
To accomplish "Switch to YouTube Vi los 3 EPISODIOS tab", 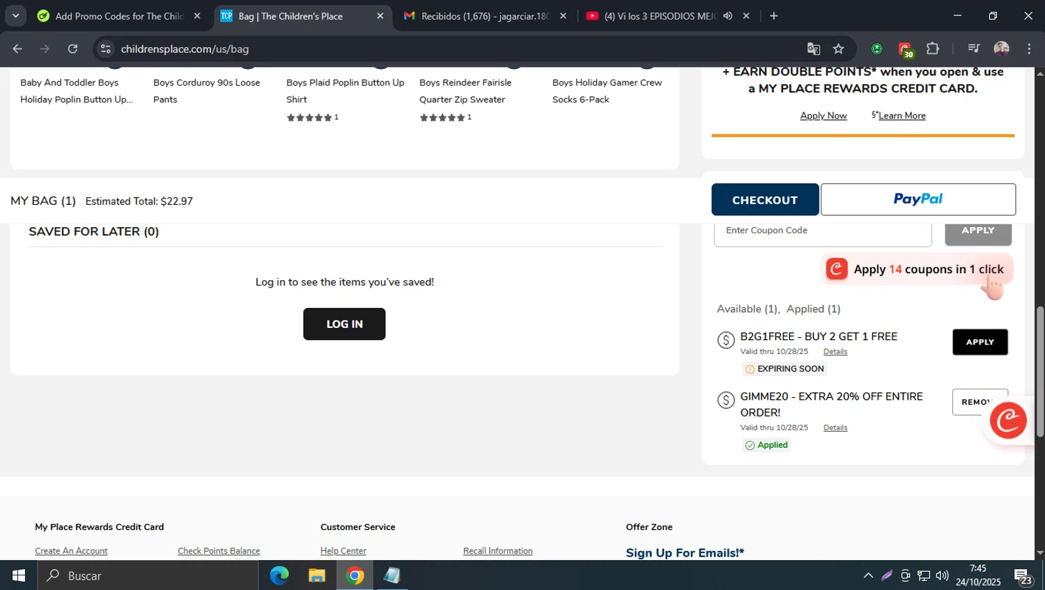I will [x=658, y=16].
